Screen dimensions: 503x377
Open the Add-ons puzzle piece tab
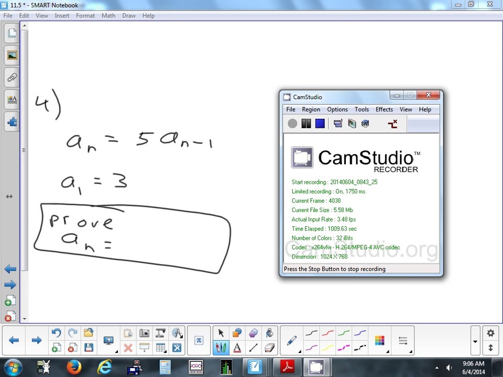[12, 122]
